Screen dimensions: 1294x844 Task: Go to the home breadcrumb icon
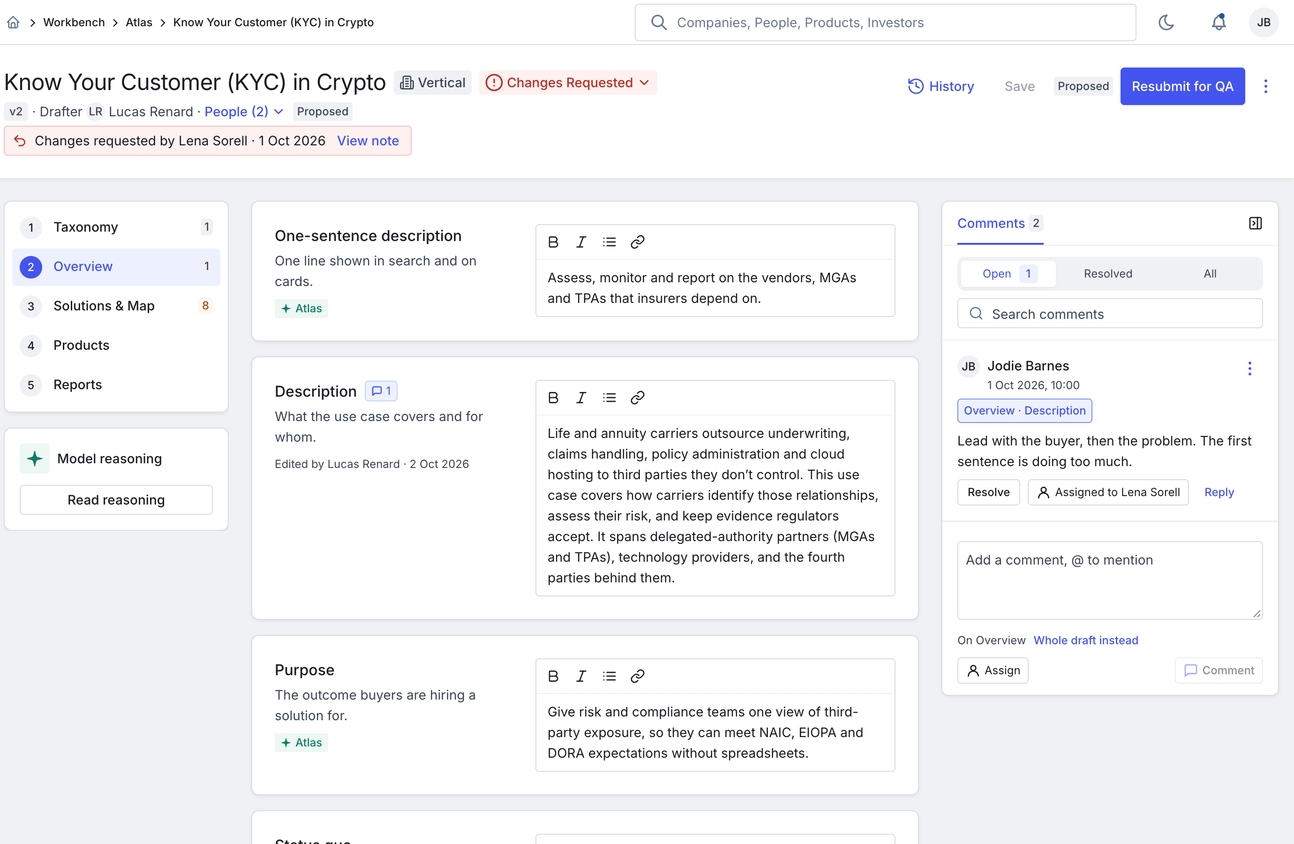(13, 23)
